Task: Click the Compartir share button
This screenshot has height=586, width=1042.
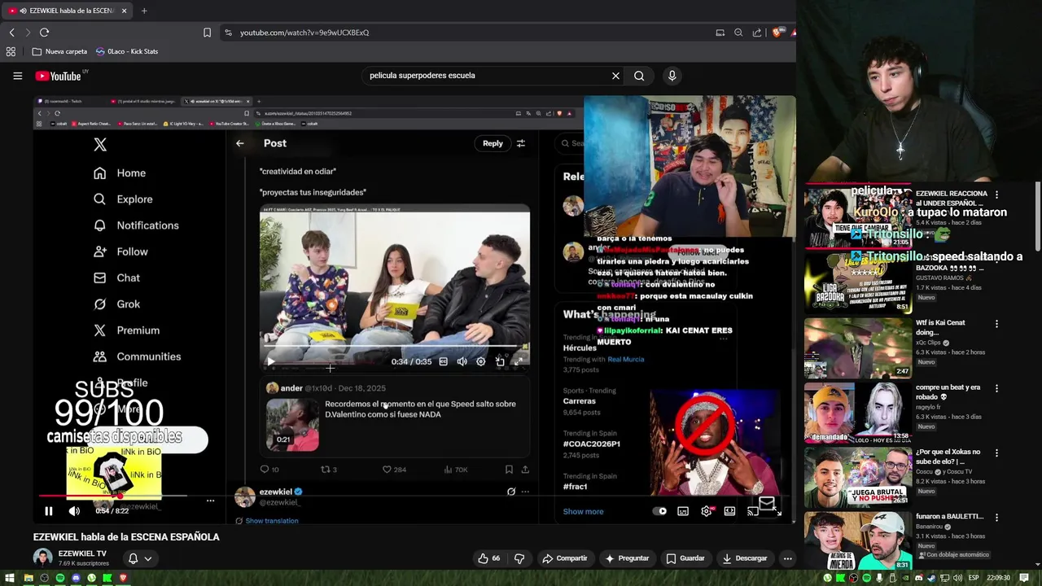Action: (565, 558)
